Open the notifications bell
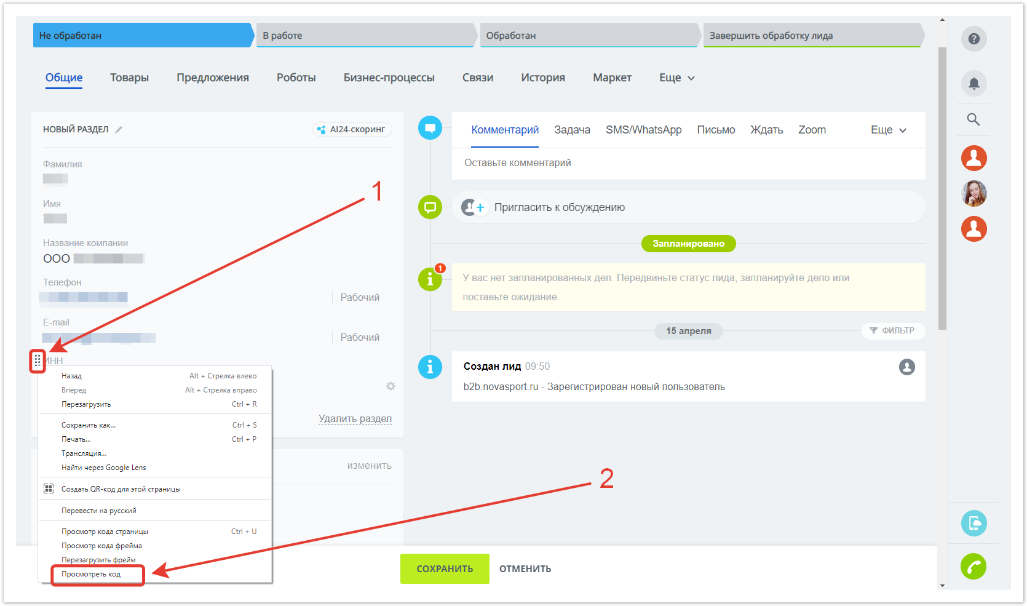The height and width of the screenshot is (606, 1027). 973,84
